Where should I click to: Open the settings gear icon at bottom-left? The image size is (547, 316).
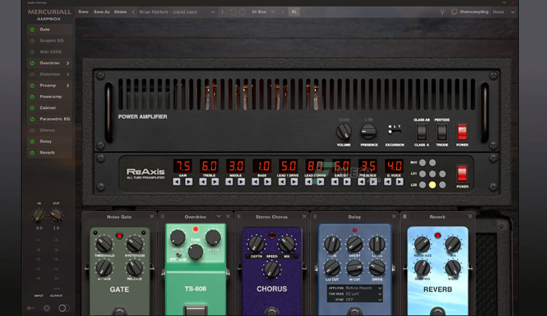(x=46, y=308)
